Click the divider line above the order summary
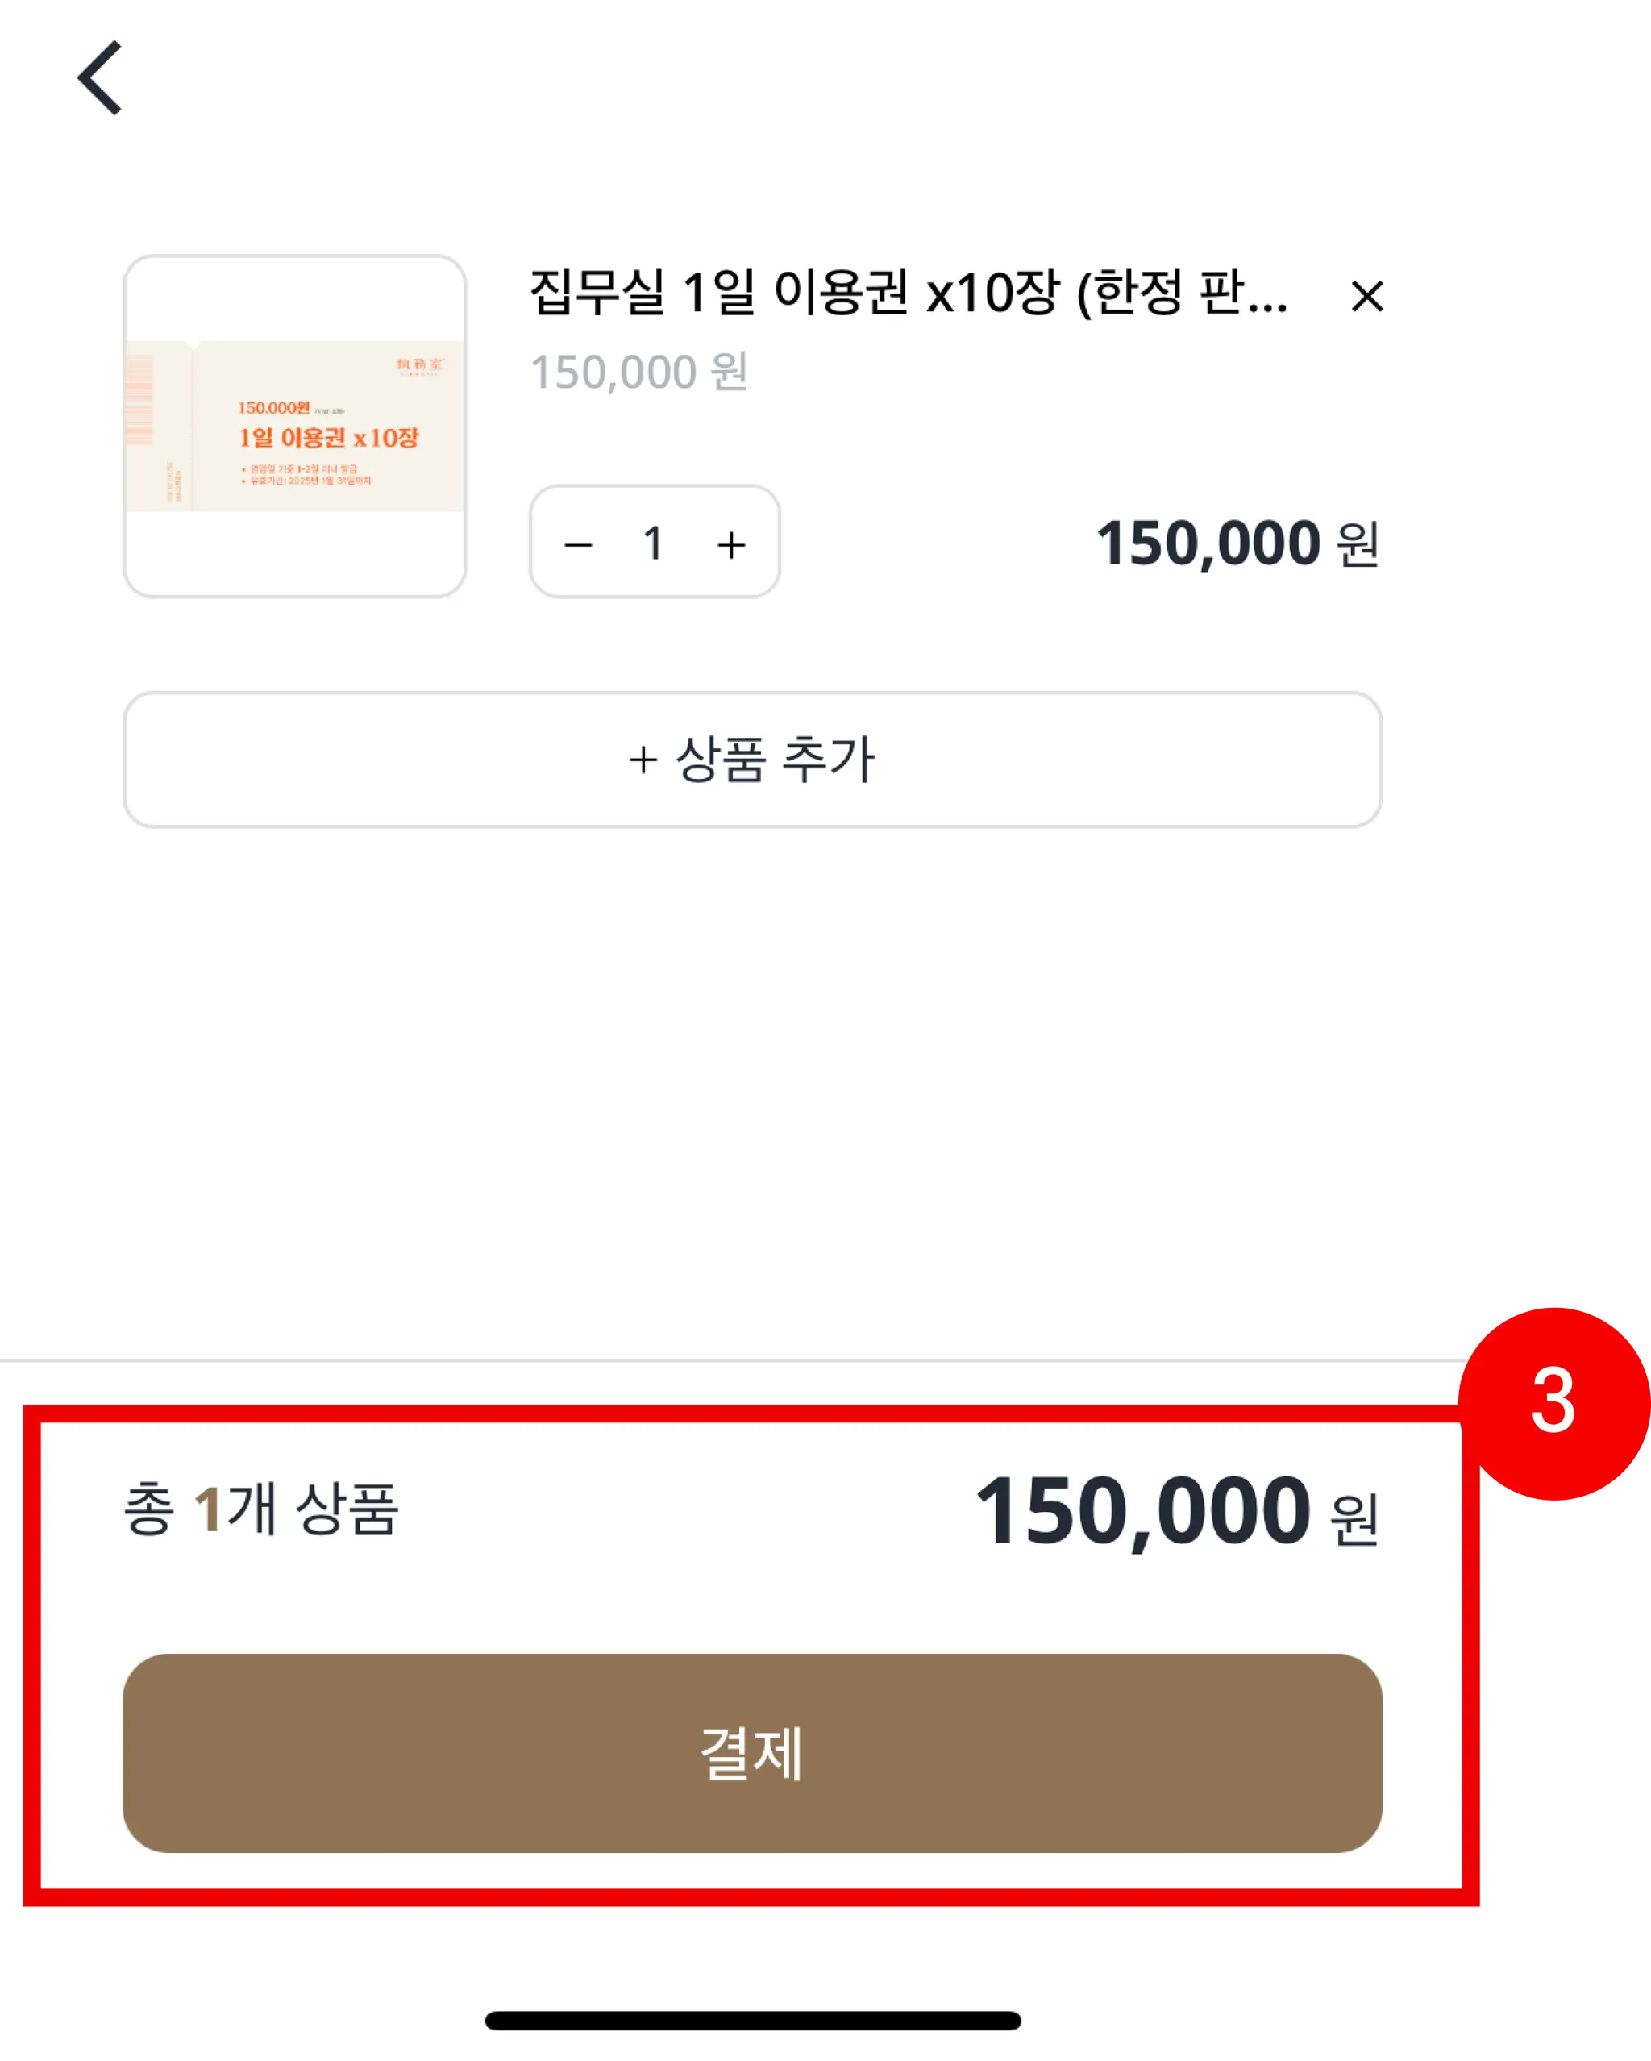The width and height of the screenshot is (1651, 2061). pos(726,1359)
